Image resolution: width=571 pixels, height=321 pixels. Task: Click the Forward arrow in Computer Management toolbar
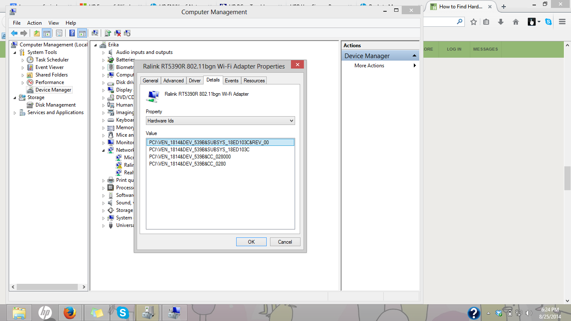(x=24, y=33)
